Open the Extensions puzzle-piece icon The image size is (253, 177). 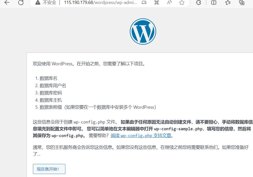coord(198,3)
